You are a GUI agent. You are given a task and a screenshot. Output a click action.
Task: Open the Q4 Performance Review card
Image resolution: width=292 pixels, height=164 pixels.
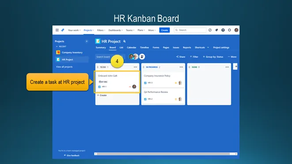(x=163, y=96)
